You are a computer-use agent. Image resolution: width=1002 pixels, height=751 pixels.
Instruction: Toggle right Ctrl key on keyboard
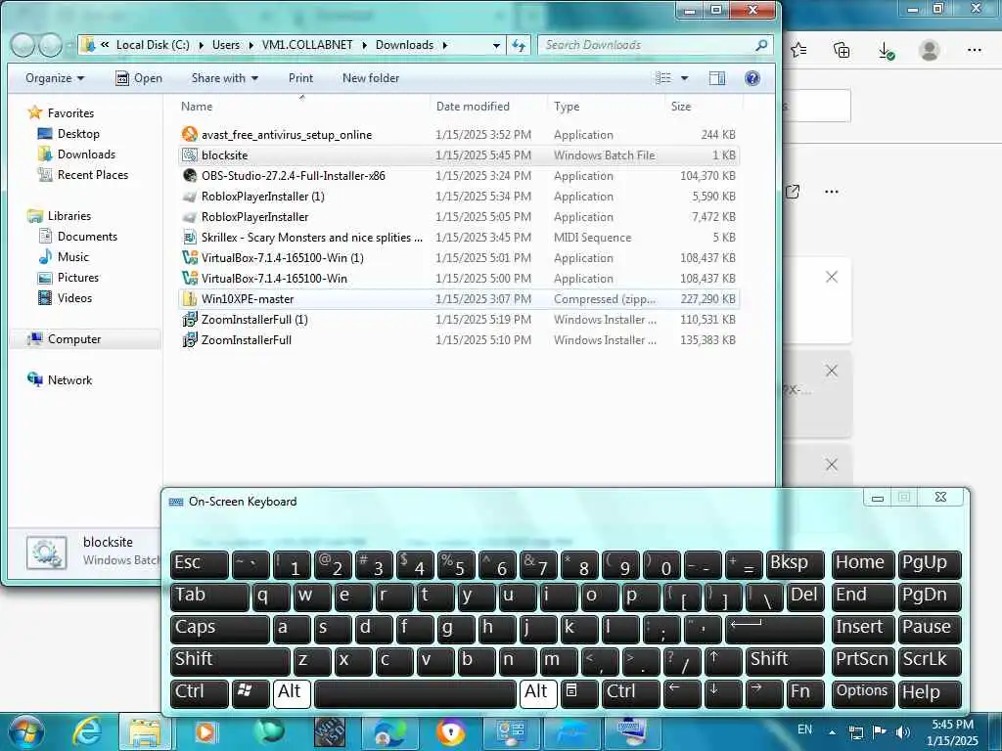tap(631, 692)
